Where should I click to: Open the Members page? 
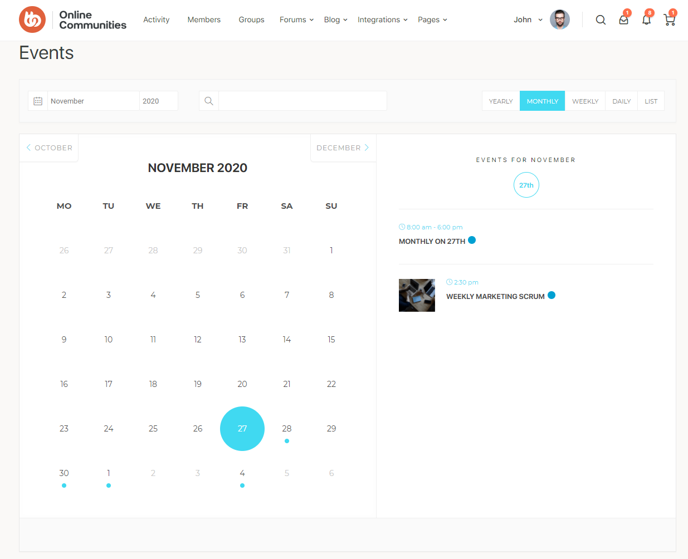point(204,20)
